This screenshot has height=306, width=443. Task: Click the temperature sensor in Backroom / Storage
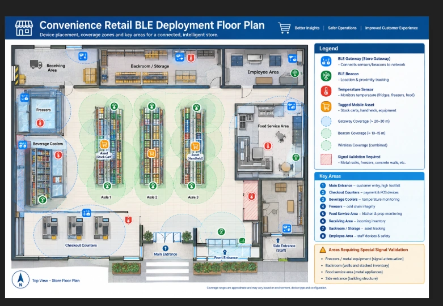[191, 58]
